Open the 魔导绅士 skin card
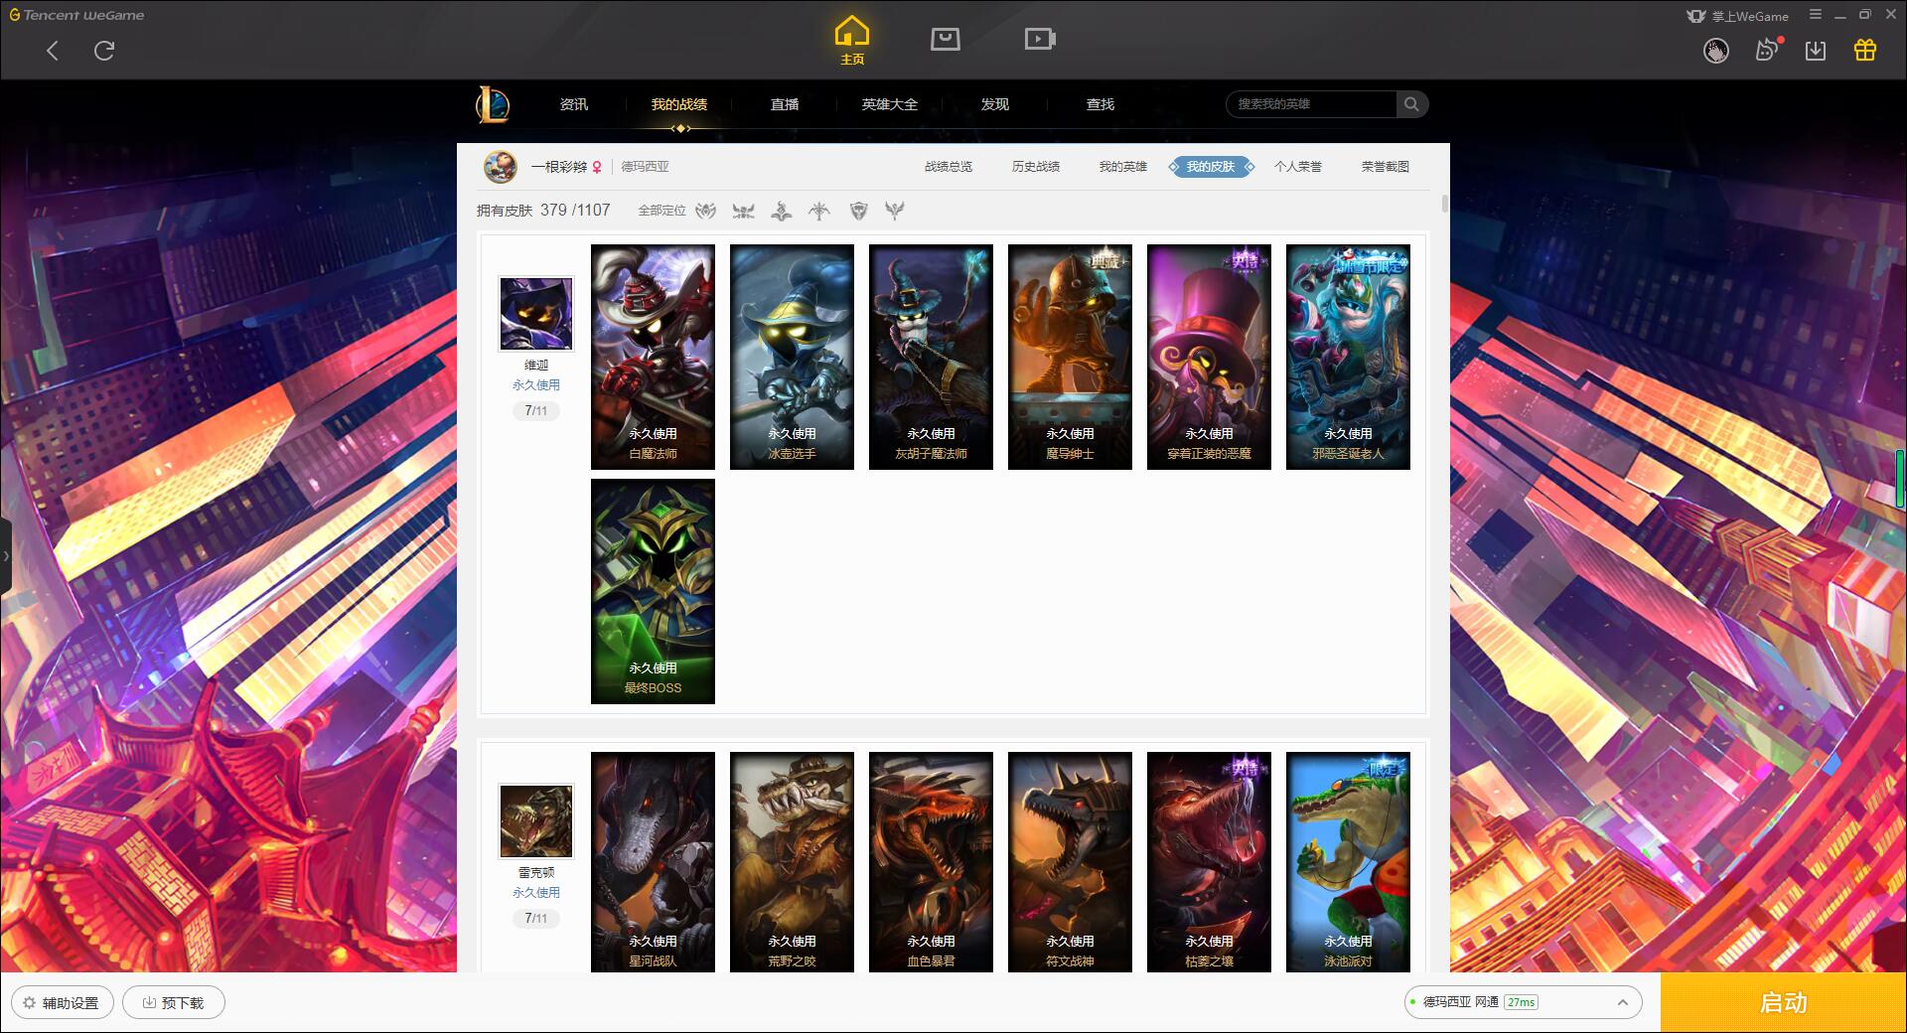 click(x=1070, y=357)
